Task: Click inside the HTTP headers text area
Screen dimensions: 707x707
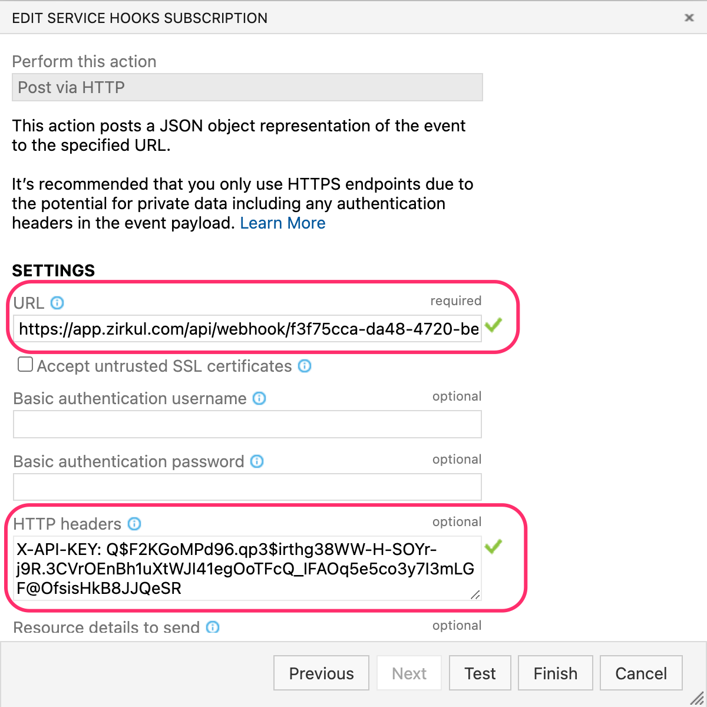Action: [247, 569]
